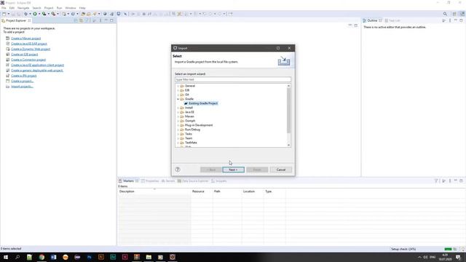The image size is (466, 262).
Task: Open the Navigate menu
Action: [23, 8]
